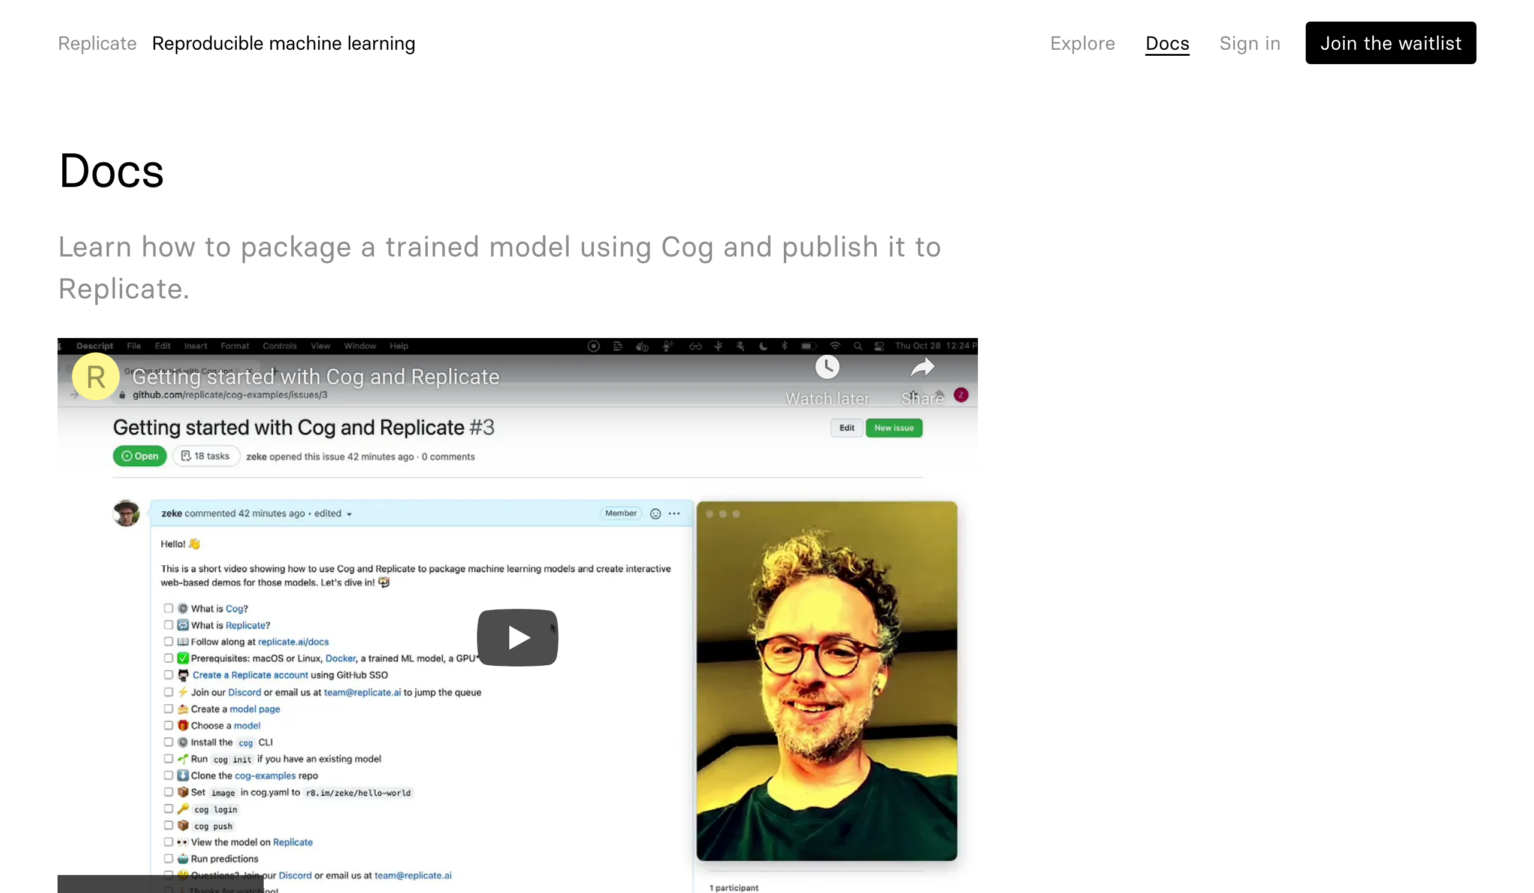Click Sign in
The height and width of the screenshot is (893, 1534).
point(1250,43)
